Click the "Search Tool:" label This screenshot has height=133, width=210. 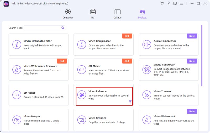(15, 28)
